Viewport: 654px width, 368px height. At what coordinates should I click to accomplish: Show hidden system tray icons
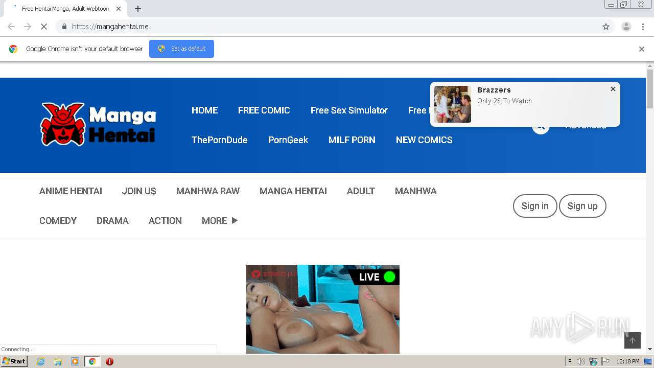pos(570,361)
